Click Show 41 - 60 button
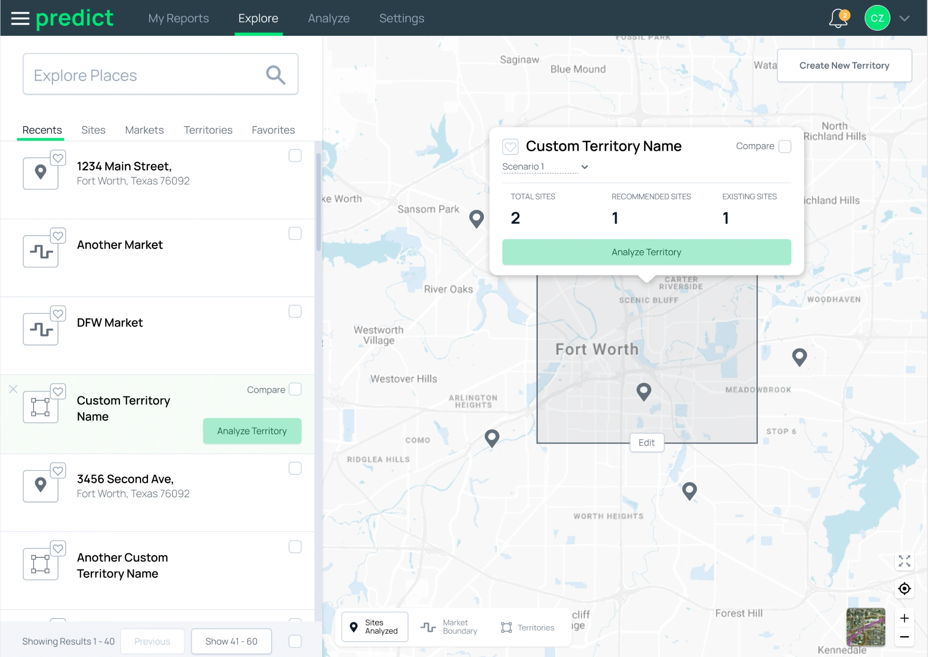The image size is (928, 657). pos(231,641)
